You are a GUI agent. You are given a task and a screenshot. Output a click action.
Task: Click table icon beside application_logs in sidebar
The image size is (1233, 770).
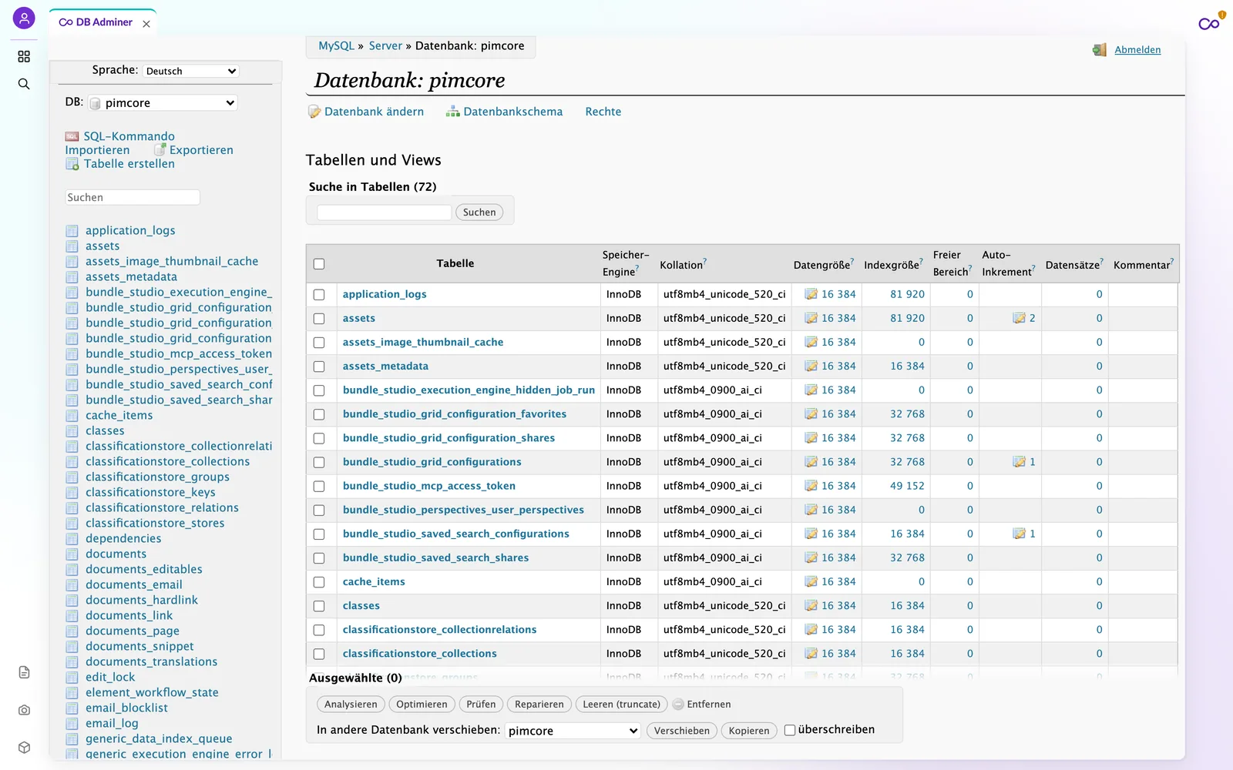click(72, 230)
